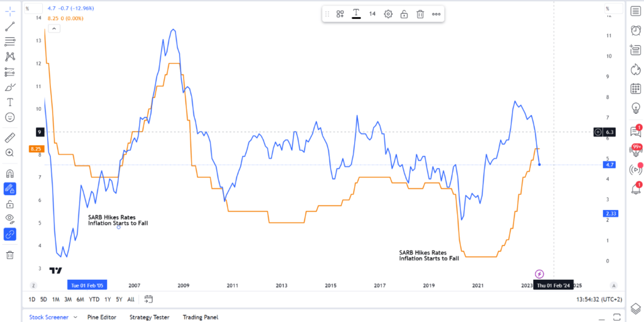
Task: Open drawing settings gear in floating toolbar
Action: tap(389, 14)
